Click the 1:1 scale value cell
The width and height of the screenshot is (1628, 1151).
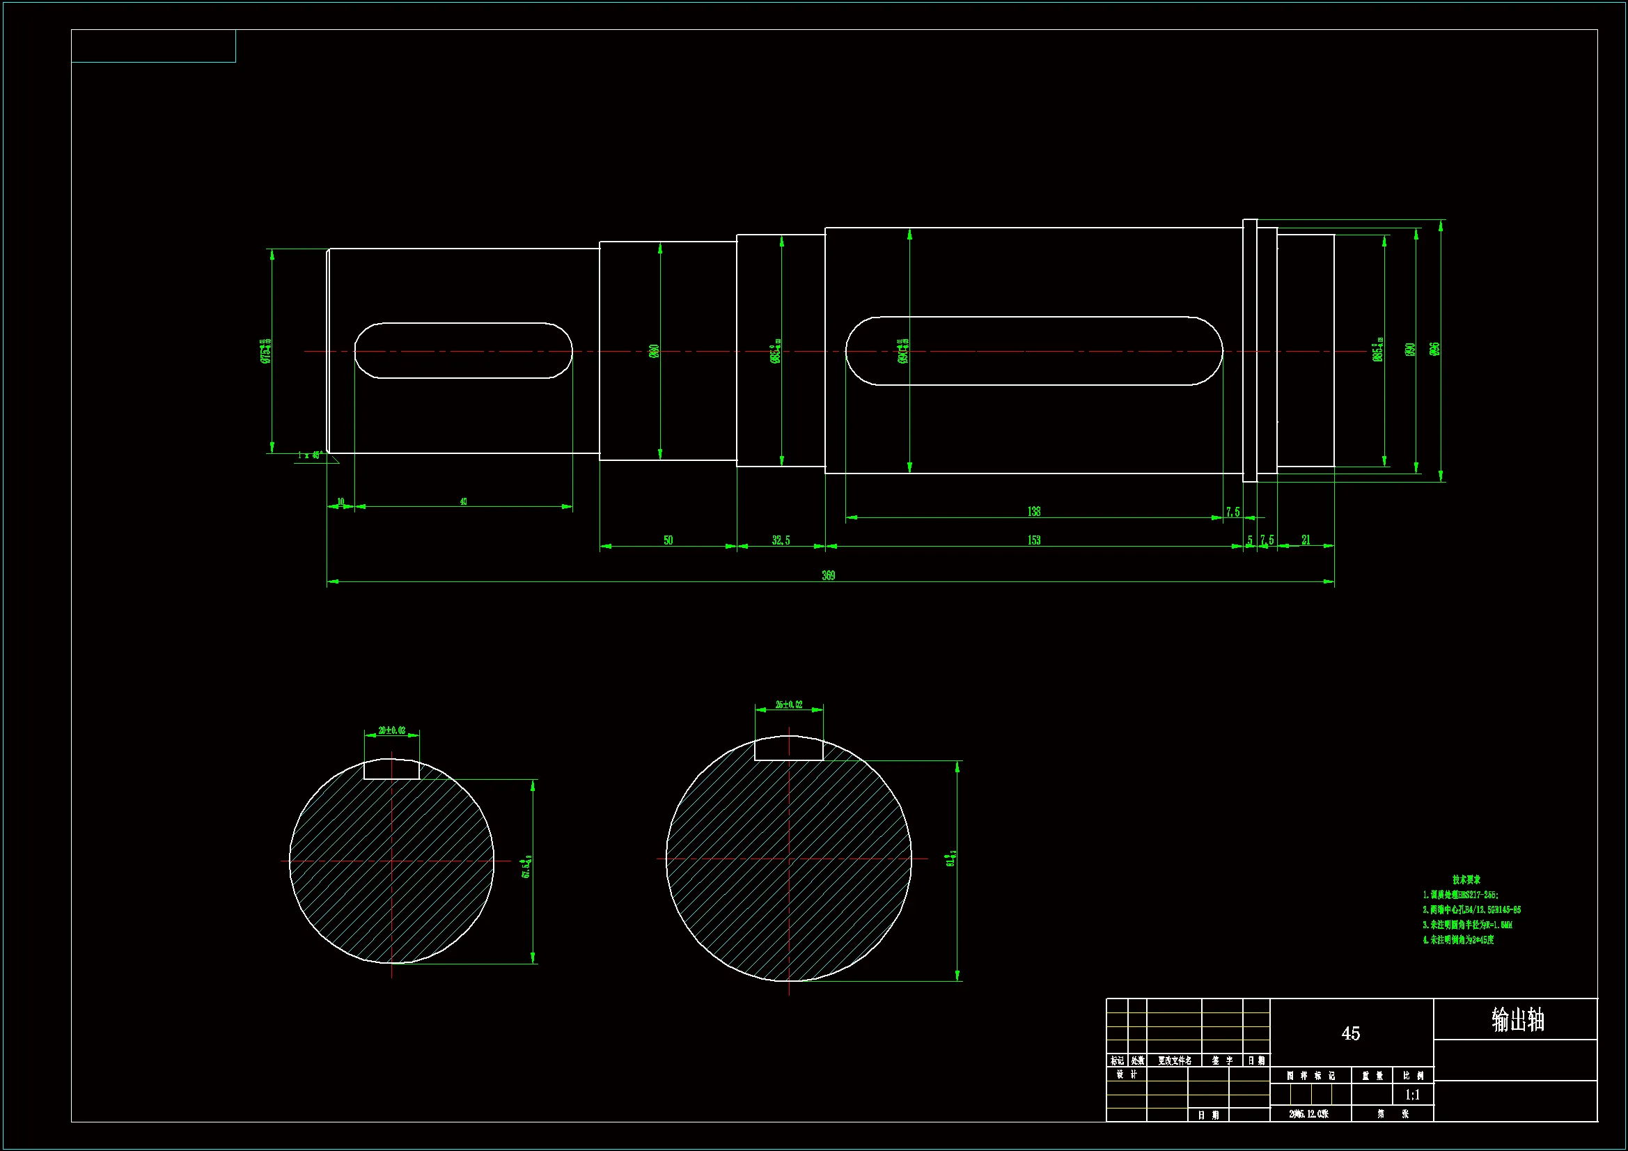(x=1411, y=1095)
